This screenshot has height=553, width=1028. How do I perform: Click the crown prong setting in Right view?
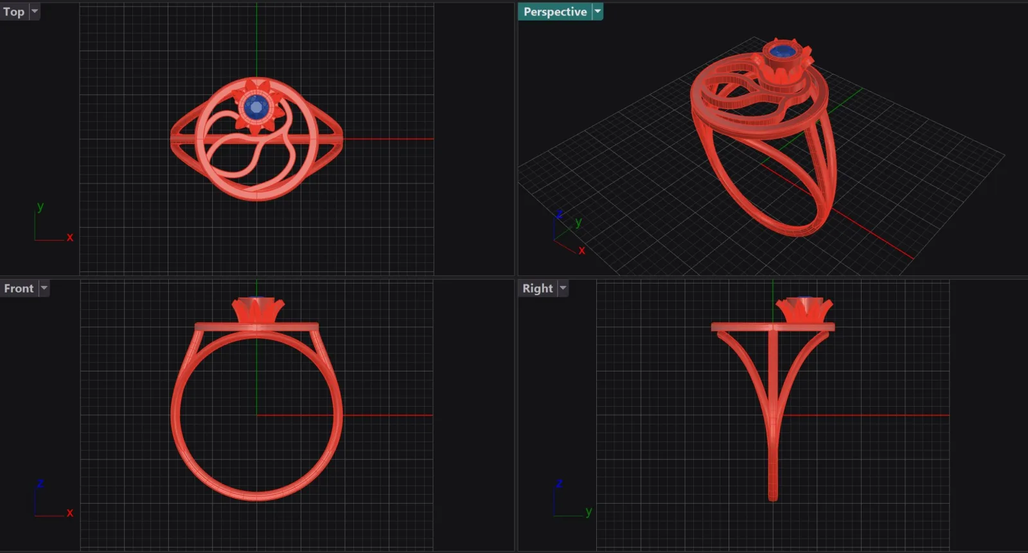[x=804, y=310]
